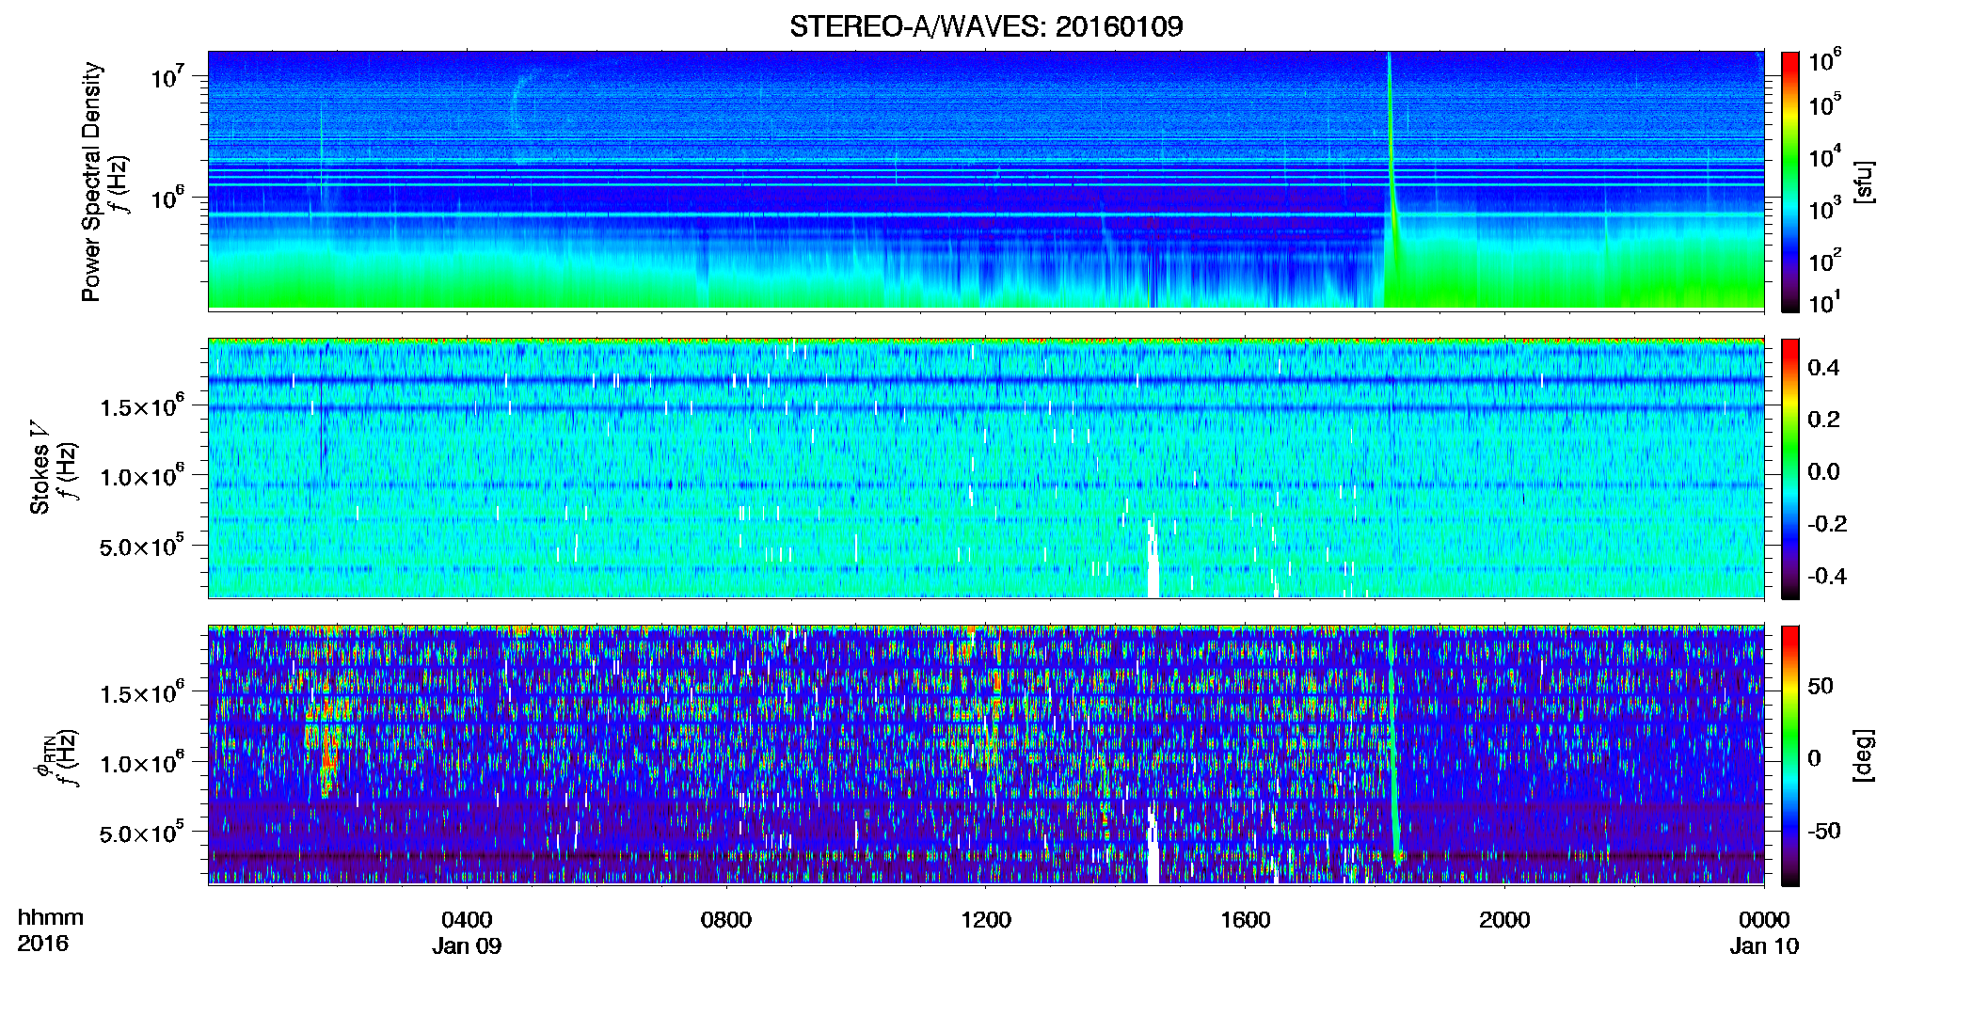Click the 10^5 label on the sfu color bar
1972x1016 pixels.
pyautogui.click(x=1825, y=105)
